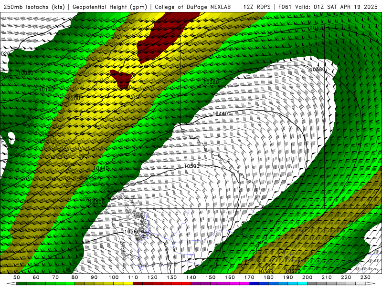Click the 10560 height contour label
This screenshot has height=286, width=382.
[x=132, y=232]
